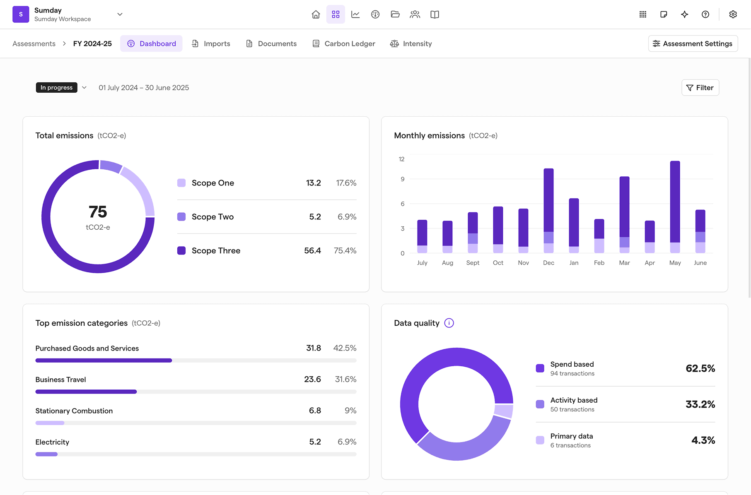Image resolution: width=751 pixels, height=495 pixels.
Task: Click the May bar in Monthly emissions
Action: coord(675,207)
